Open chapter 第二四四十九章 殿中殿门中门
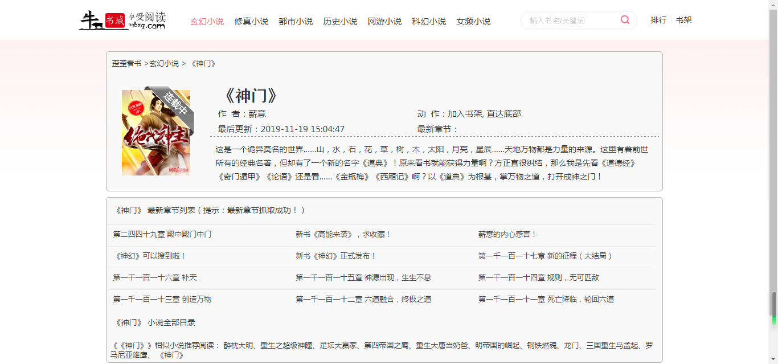778x364 pixels. tap(162, 234)
